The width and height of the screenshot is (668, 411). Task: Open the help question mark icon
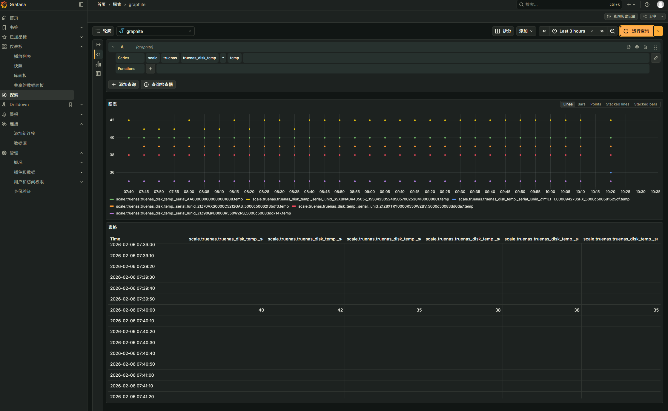point(647,4)
